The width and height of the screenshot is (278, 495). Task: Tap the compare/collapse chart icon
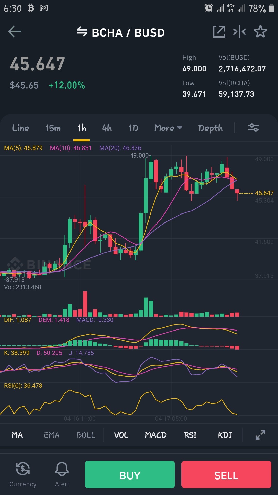coord(239,32)
